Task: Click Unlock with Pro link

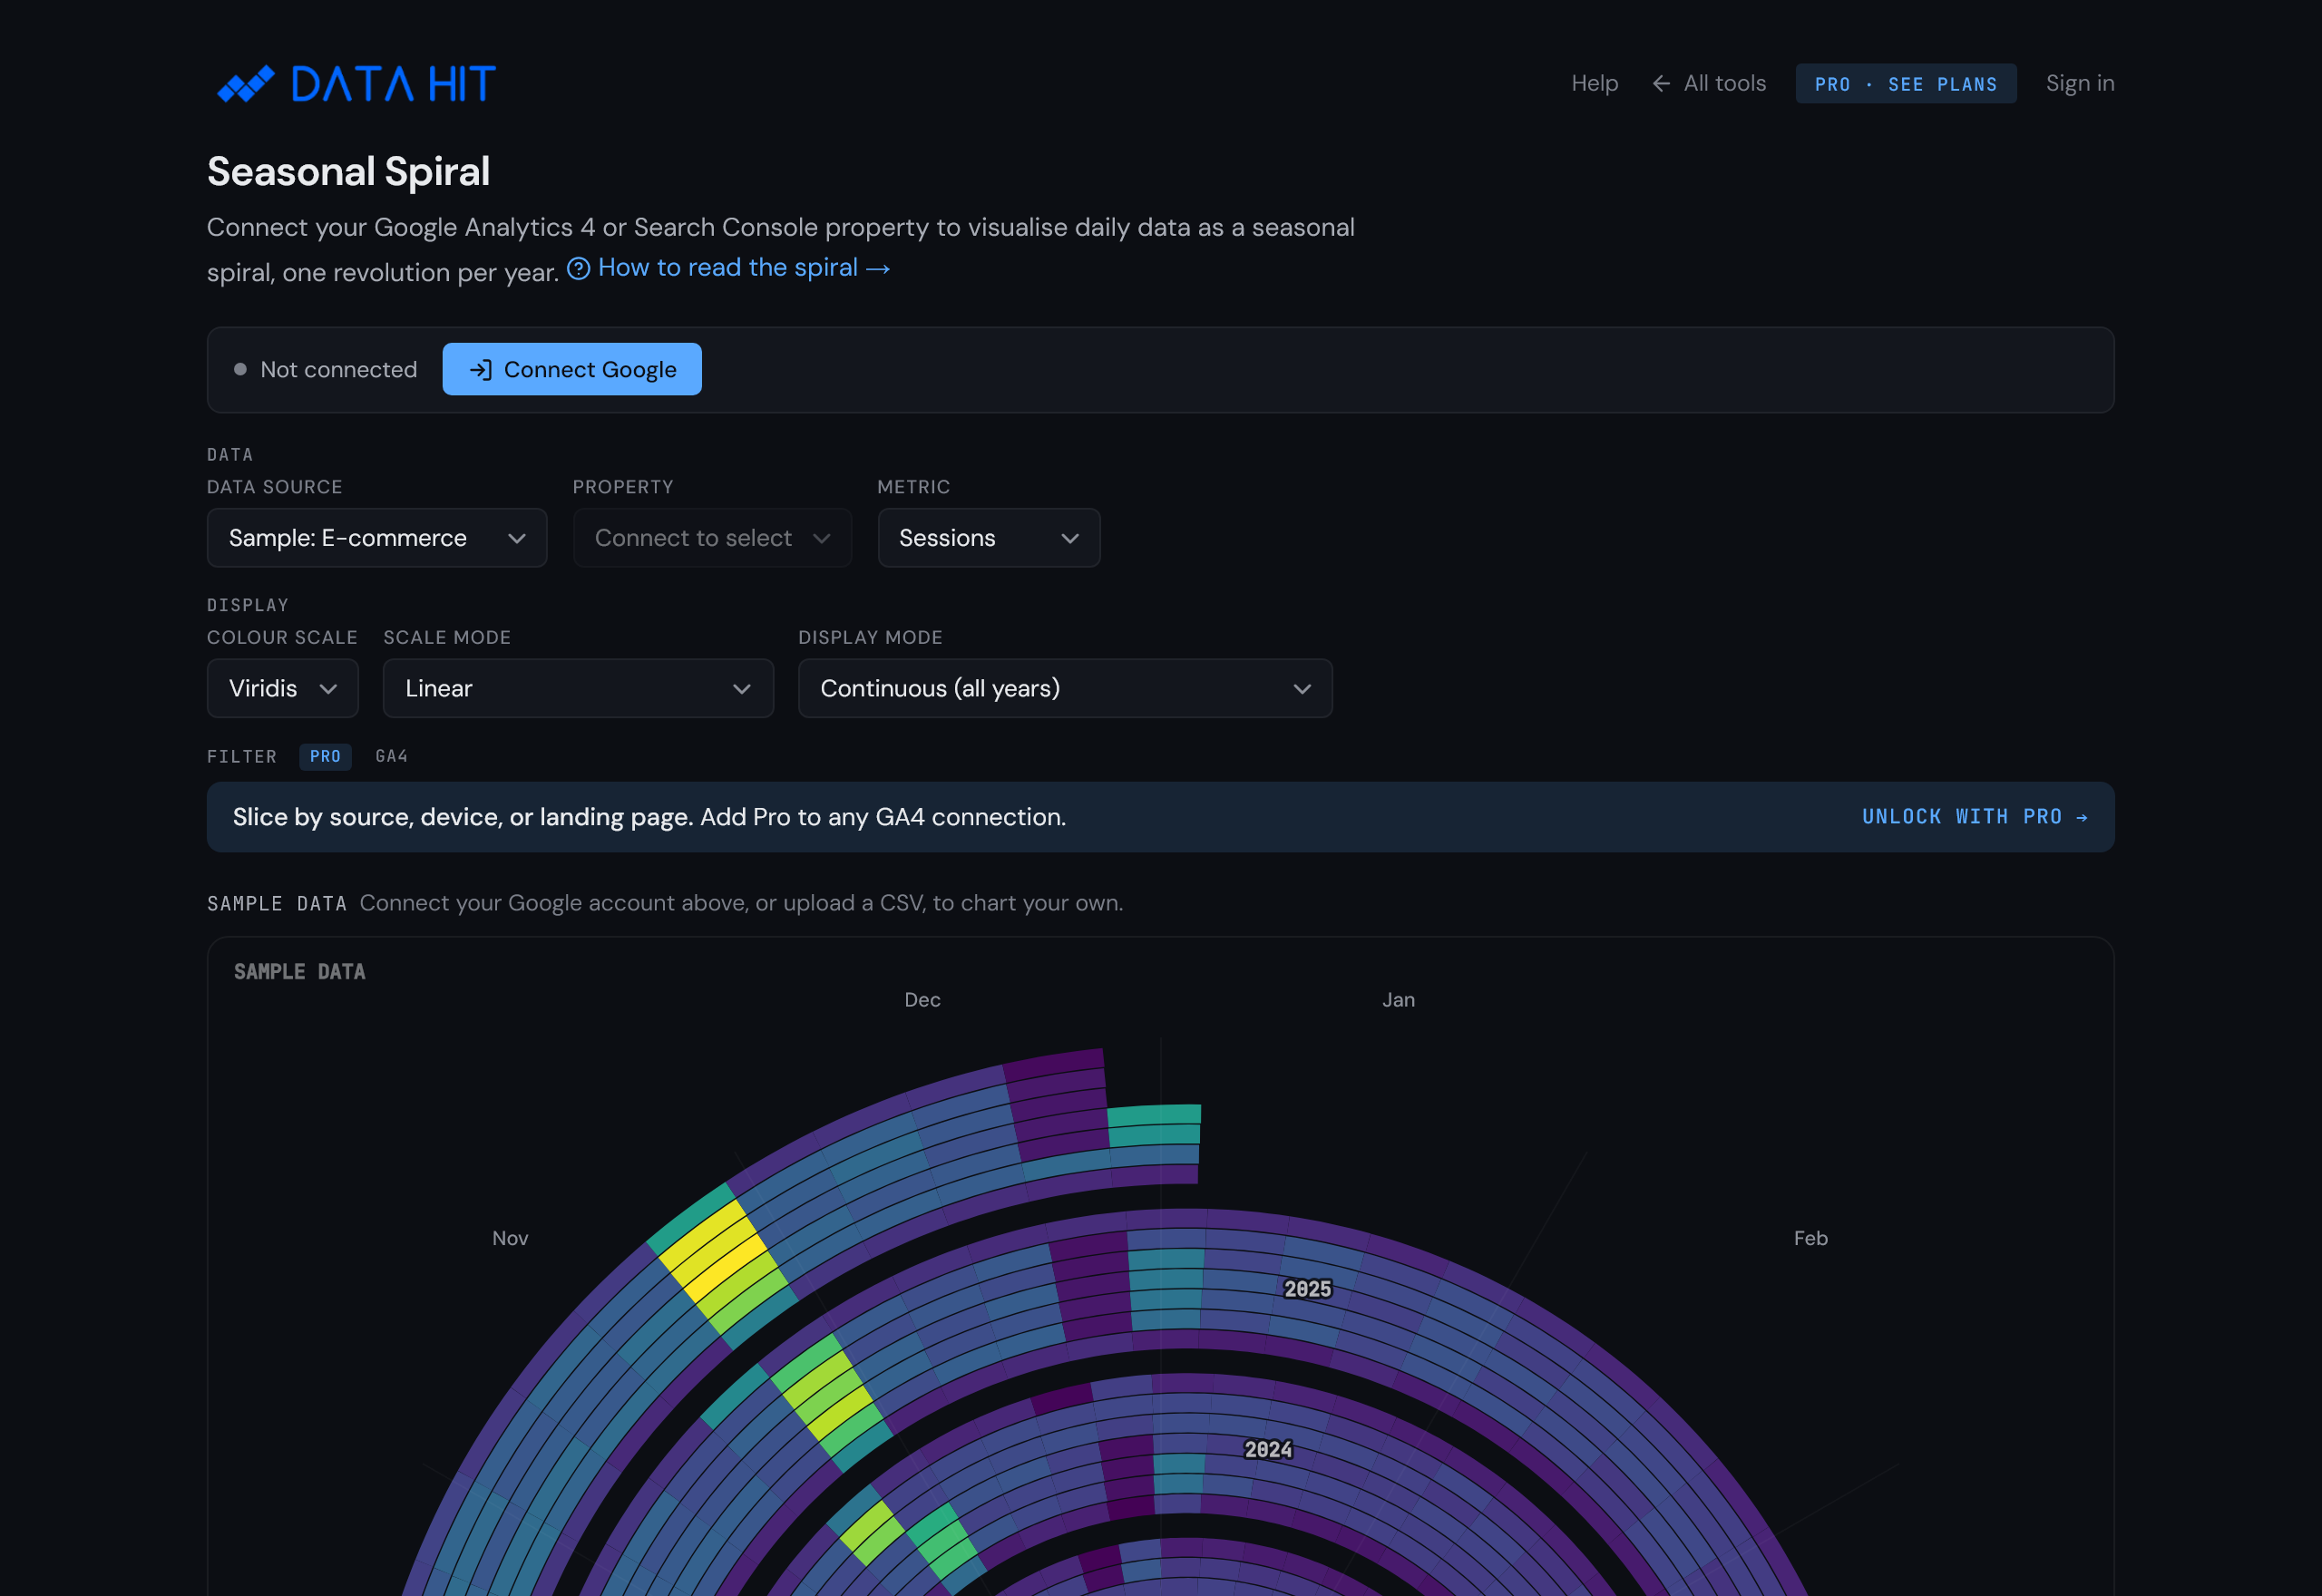Action: tap(1974, 817)
